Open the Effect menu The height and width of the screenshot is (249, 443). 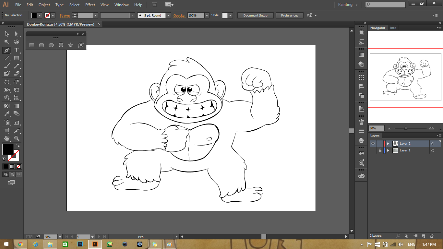click(90, 5)
